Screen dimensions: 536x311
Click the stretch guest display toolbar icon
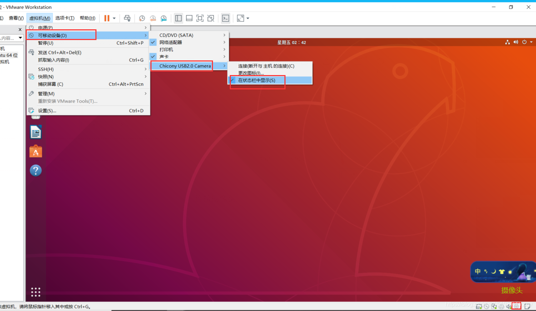coord(240,18)
